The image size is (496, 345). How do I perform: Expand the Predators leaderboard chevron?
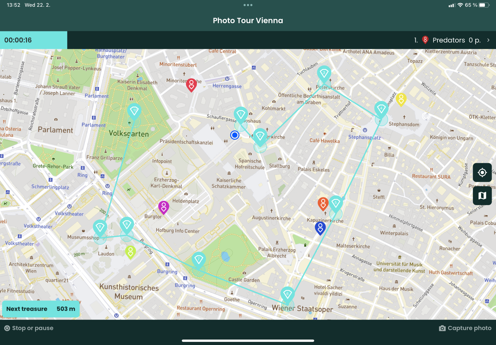point(488,40)
